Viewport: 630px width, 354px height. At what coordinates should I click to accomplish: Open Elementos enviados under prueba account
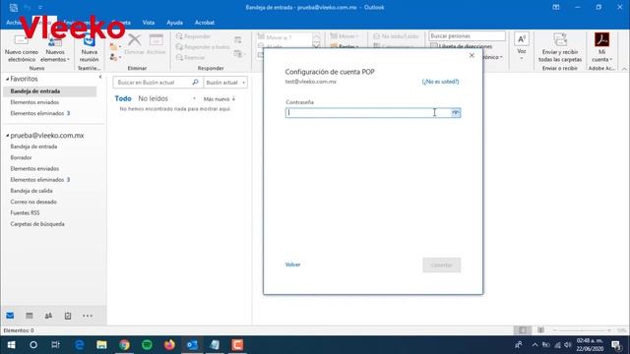pos(34,168)
